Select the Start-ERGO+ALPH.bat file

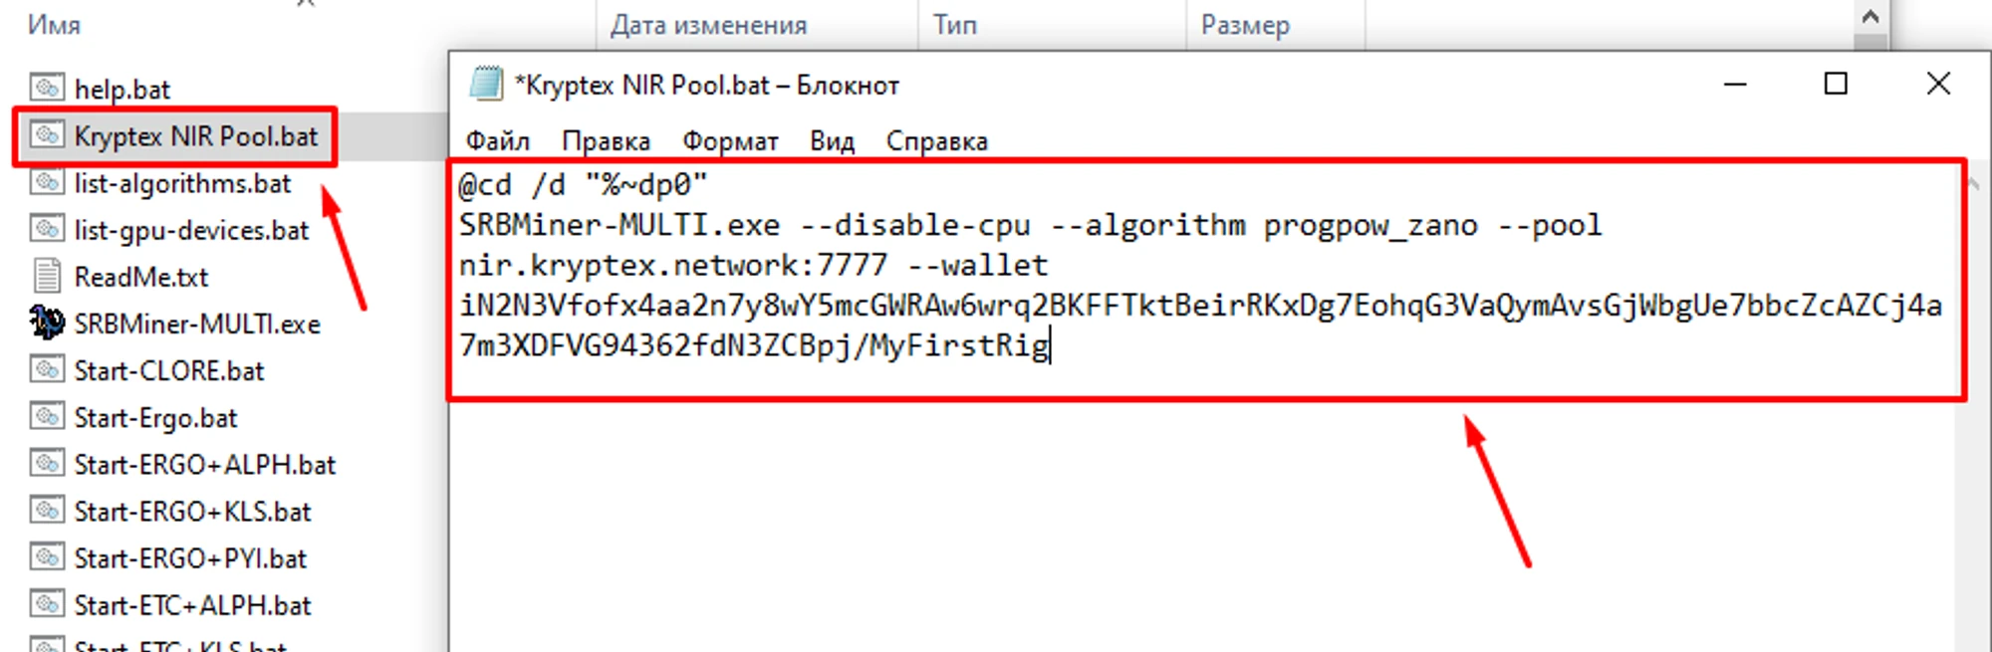point(204,464)
